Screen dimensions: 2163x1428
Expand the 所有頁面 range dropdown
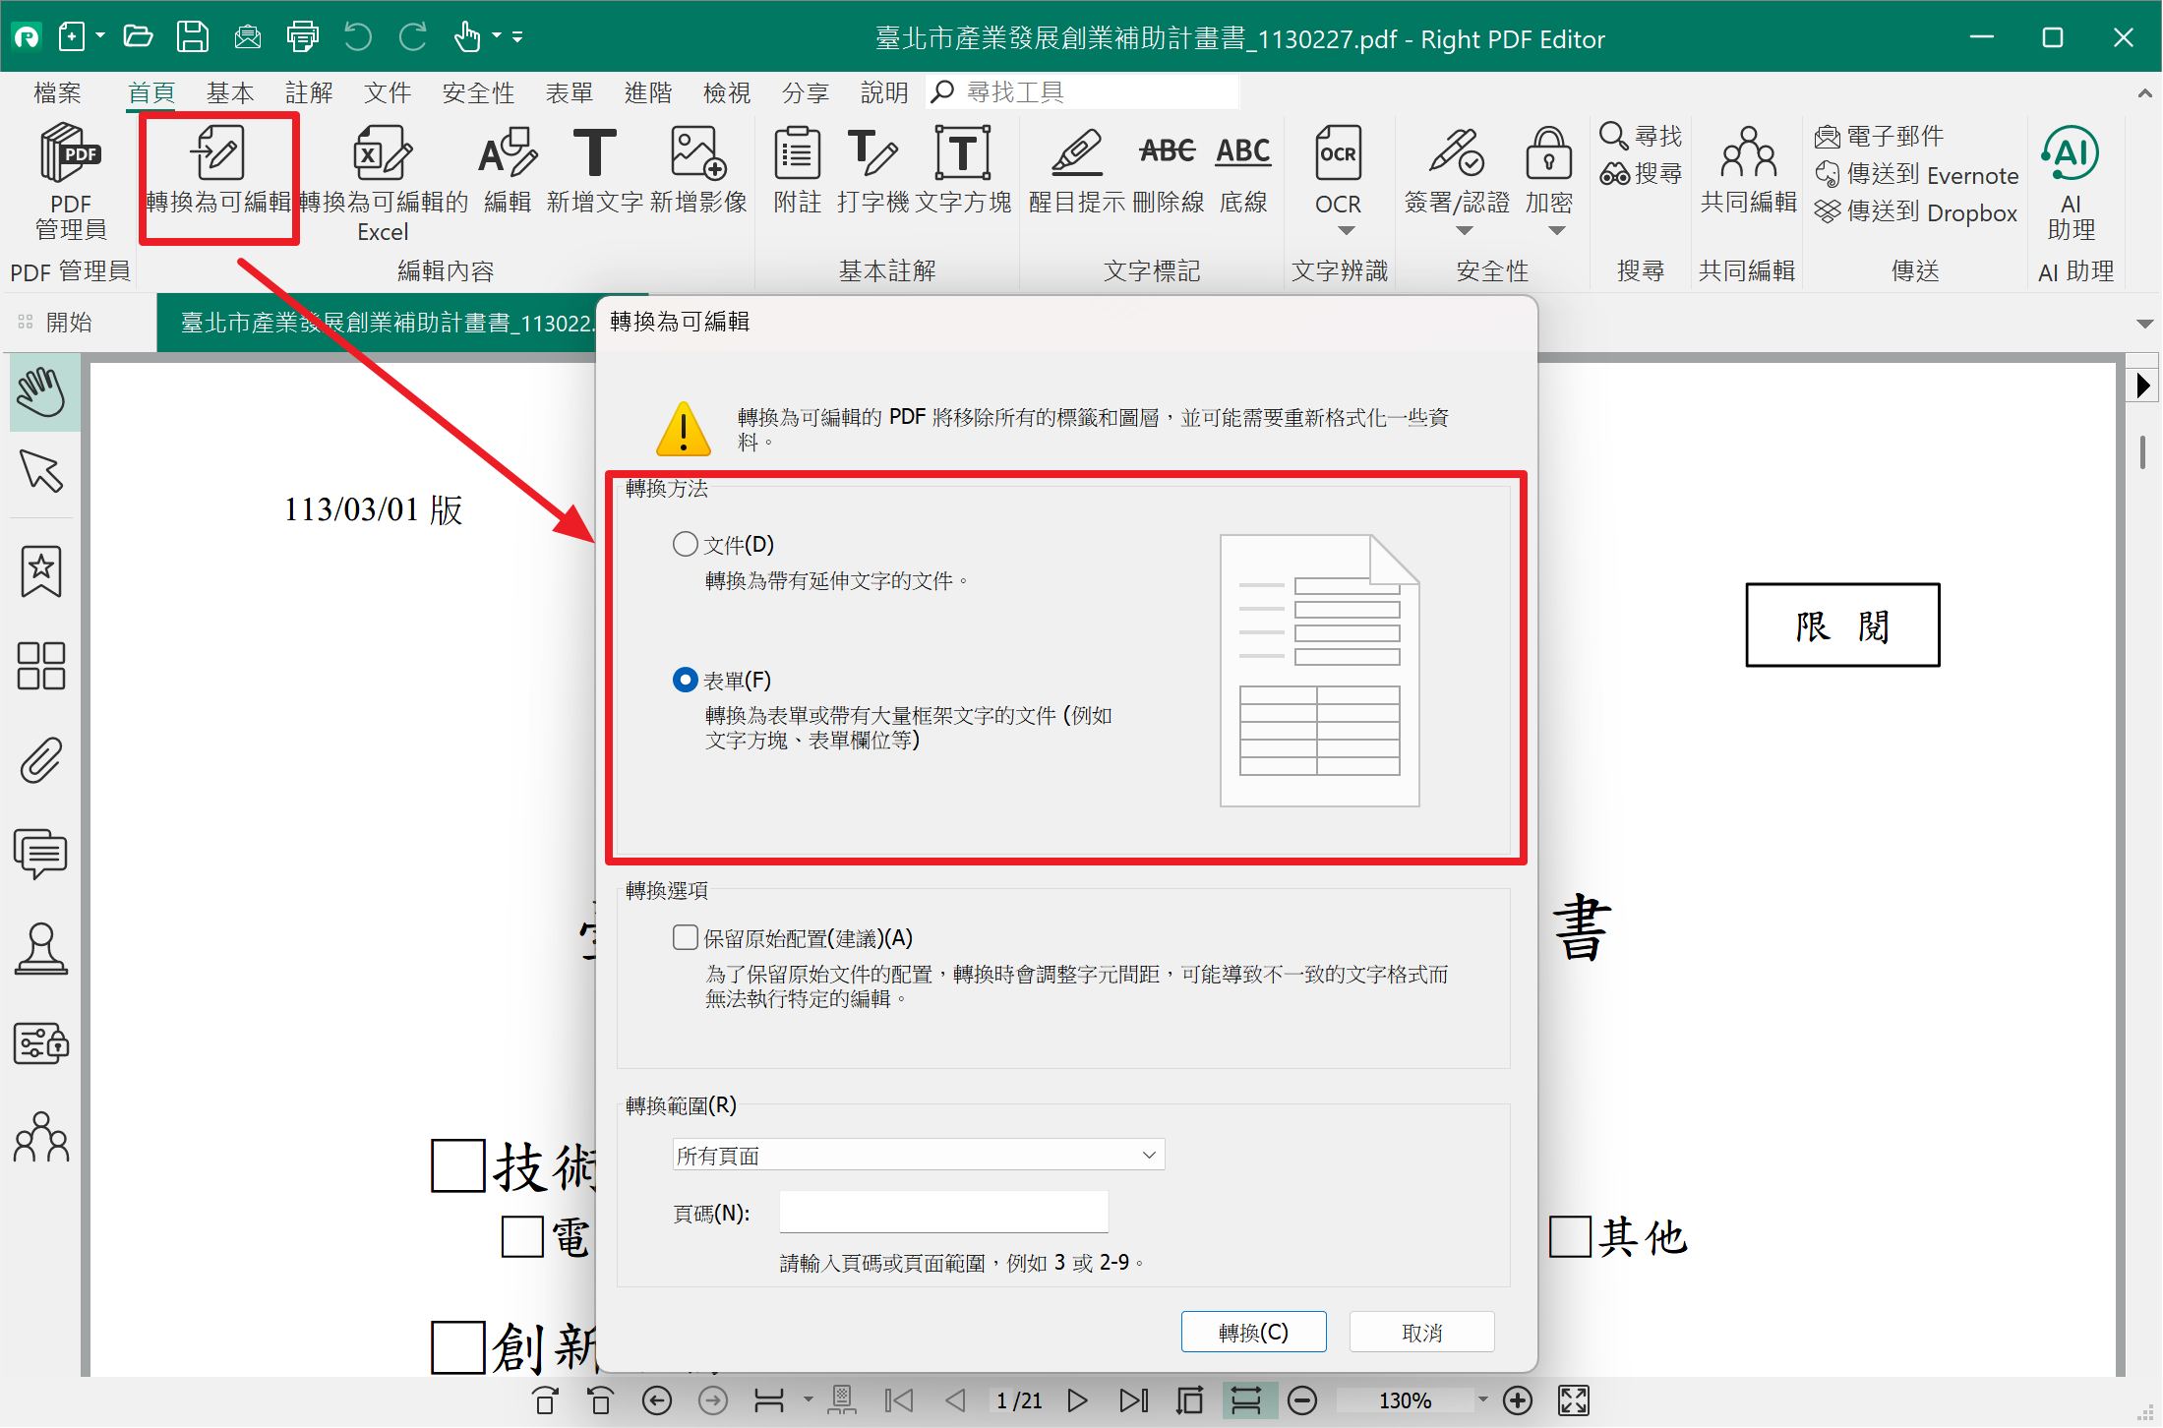[x=918, y=1155]
